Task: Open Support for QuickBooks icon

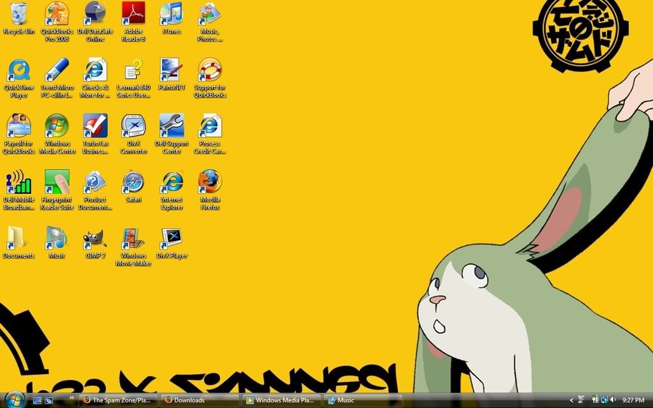Action: 210,78
